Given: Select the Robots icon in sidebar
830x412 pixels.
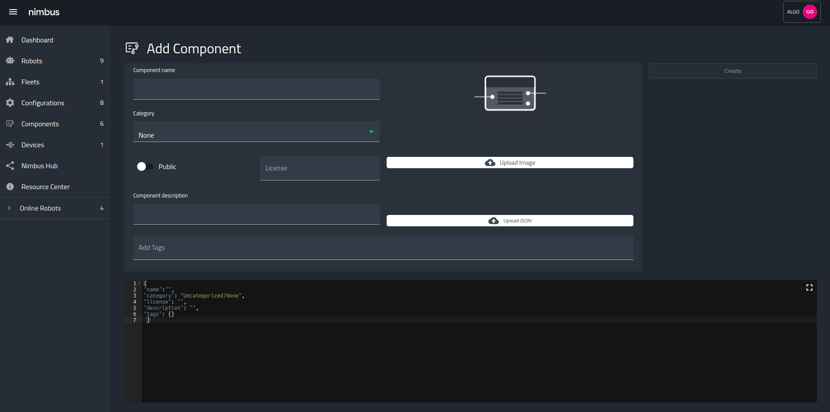Looking at the screenshot, I should pyautogui.click(x=10, y=61).
